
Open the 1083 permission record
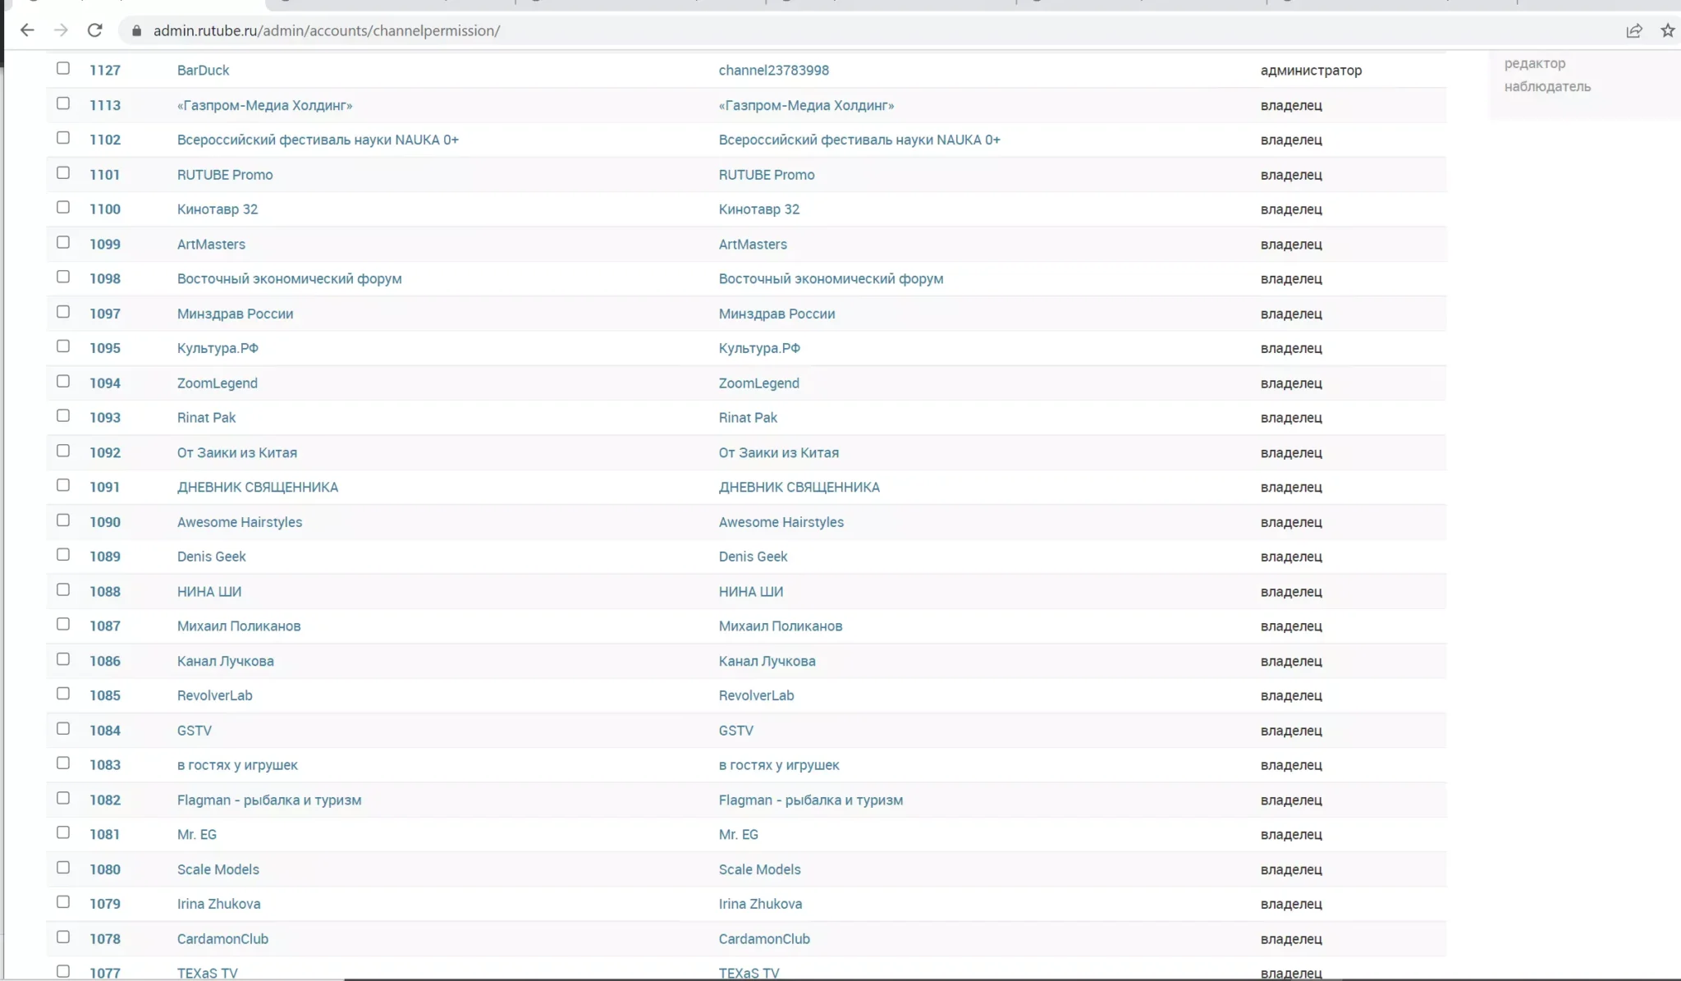[105, 765]
